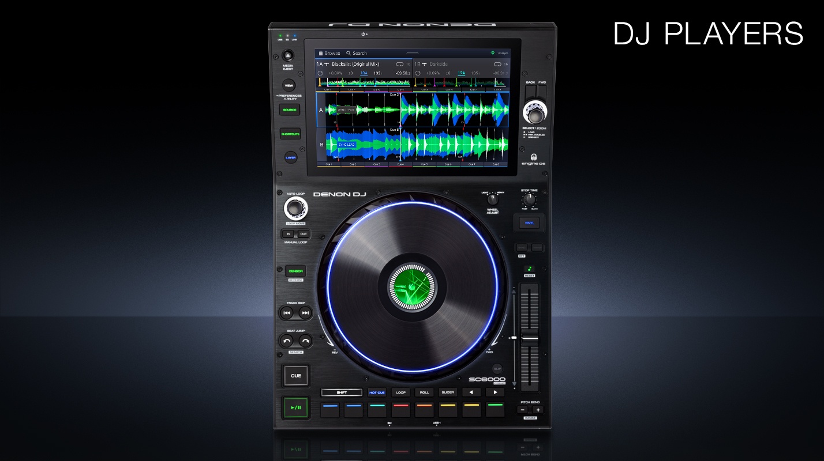Select the HOT CUE pad mode
The height and width of the screenshot is (461, 824).
click(377, 392)
